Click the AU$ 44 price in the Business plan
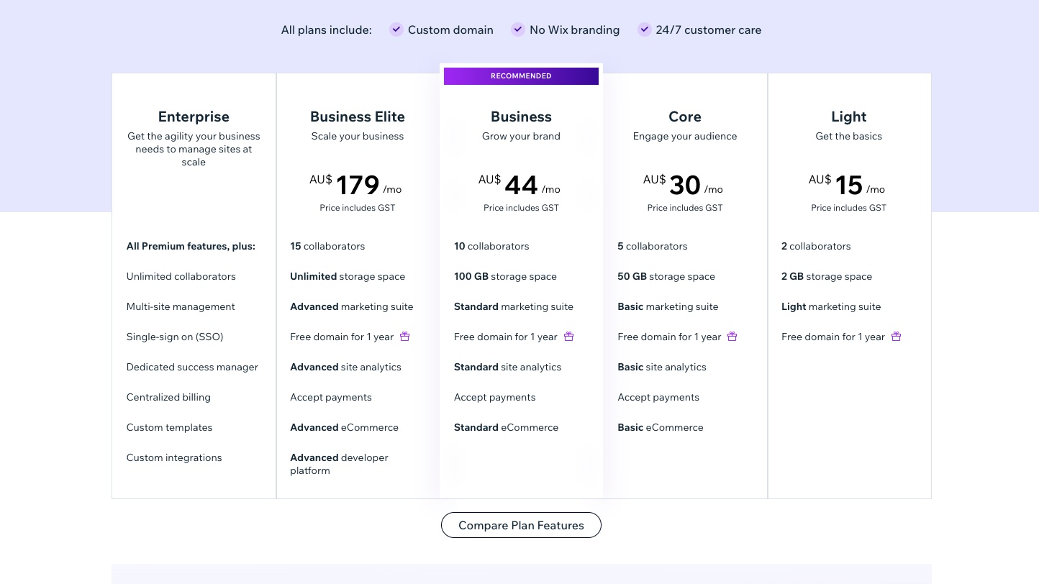The image size is (1039, 584). click(x=521, y=186)
